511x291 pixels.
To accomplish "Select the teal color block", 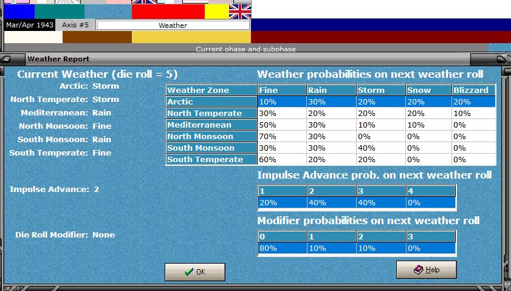I will click(x=60, y=12).
